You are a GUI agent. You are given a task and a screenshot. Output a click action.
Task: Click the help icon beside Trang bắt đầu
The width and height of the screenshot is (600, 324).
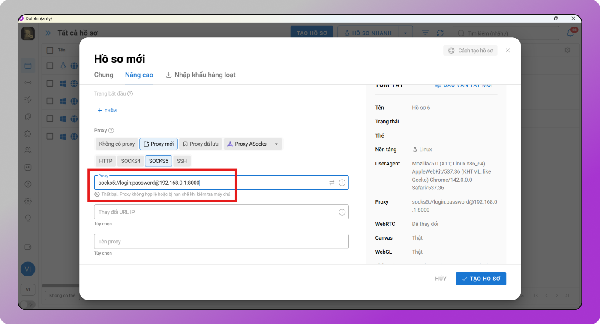coord(130,93)
